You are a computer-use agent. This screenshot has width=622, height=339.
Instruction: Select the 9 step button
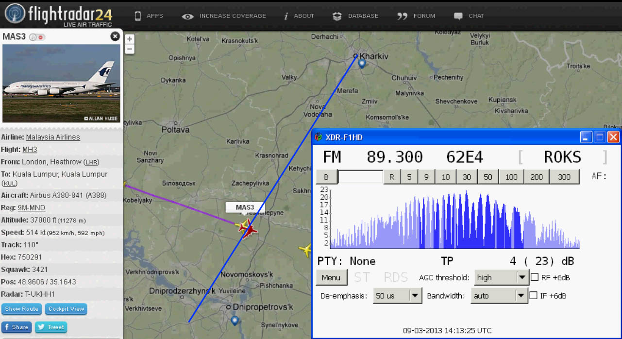pyautogui.click(x=426, y=177)
